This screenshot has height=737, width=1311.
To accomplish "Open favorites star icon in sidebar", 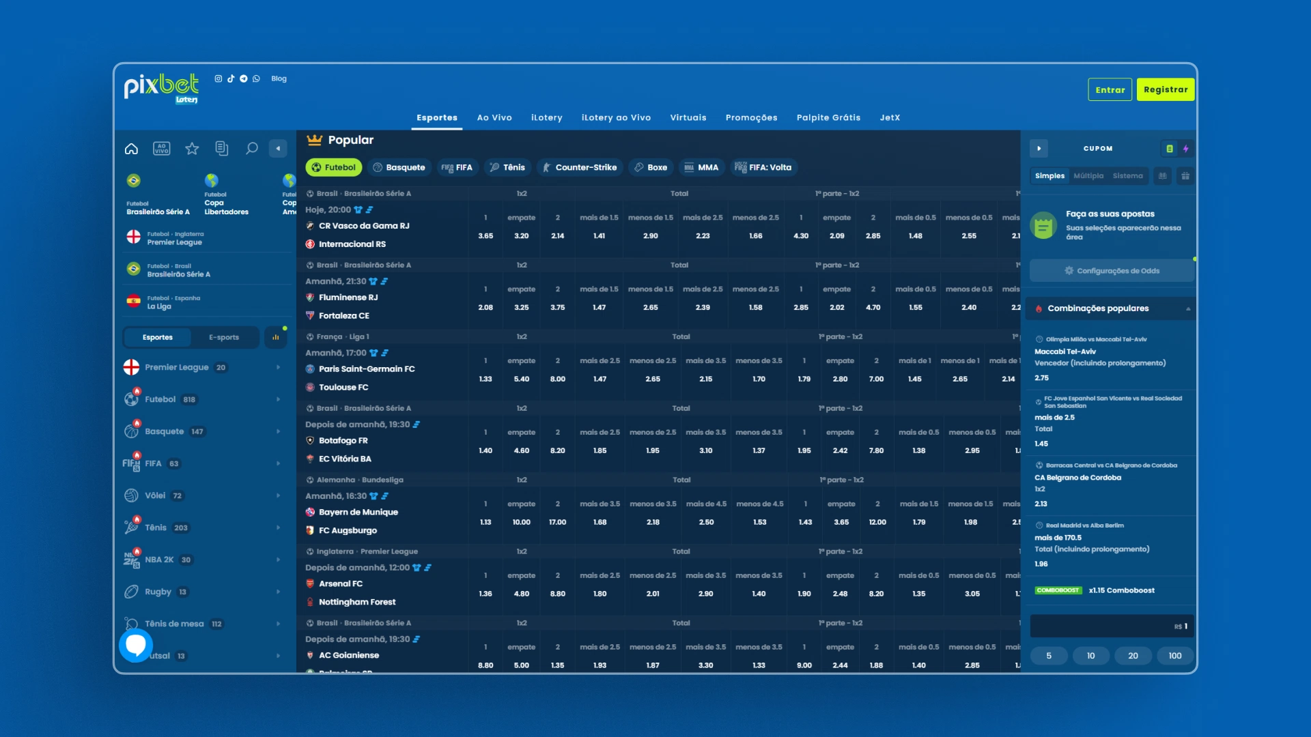I will (192, 148).
